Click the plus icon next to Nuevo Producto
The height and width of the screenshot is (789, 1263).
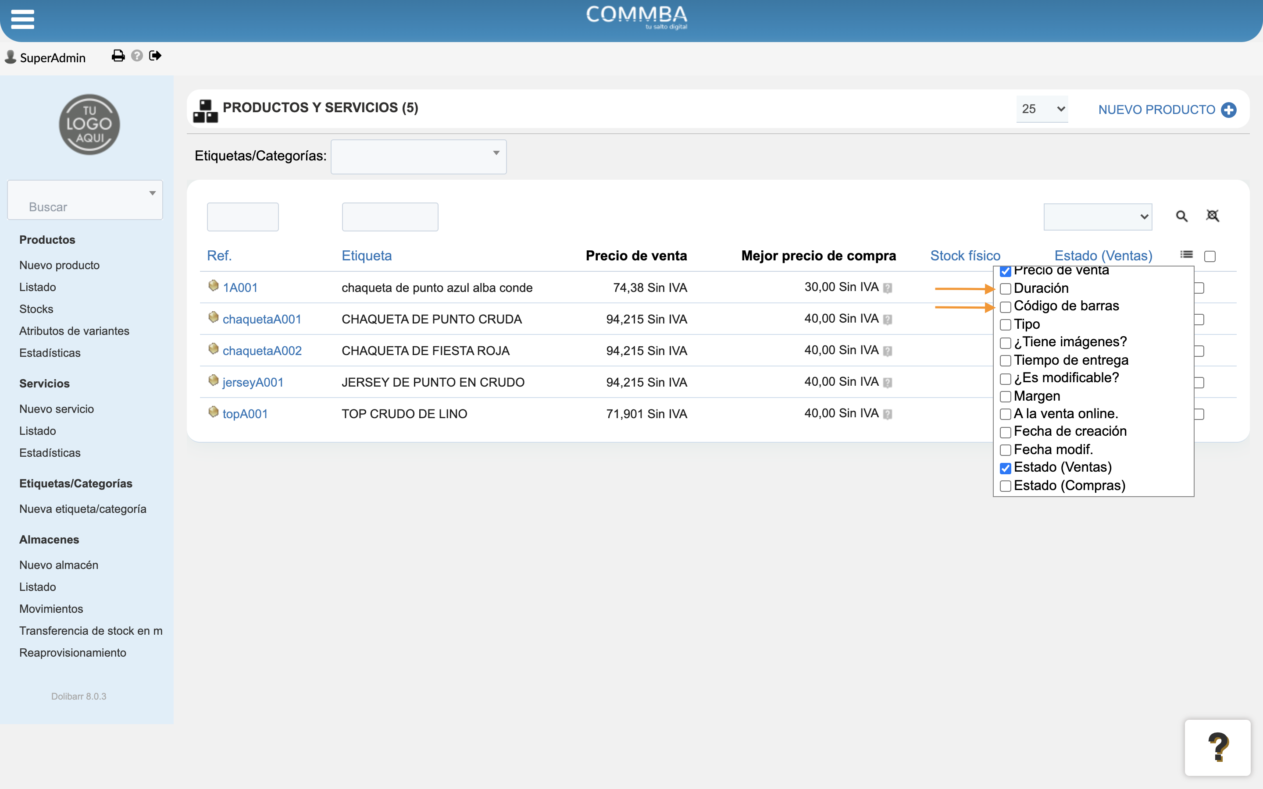pos(1228,110)
